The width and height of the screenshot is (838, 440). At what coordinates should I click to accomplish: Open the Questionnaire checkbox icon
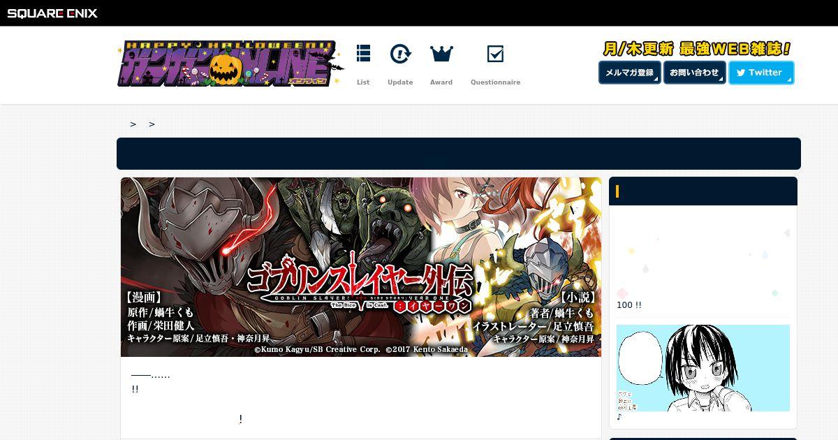(x=495, y=54)
